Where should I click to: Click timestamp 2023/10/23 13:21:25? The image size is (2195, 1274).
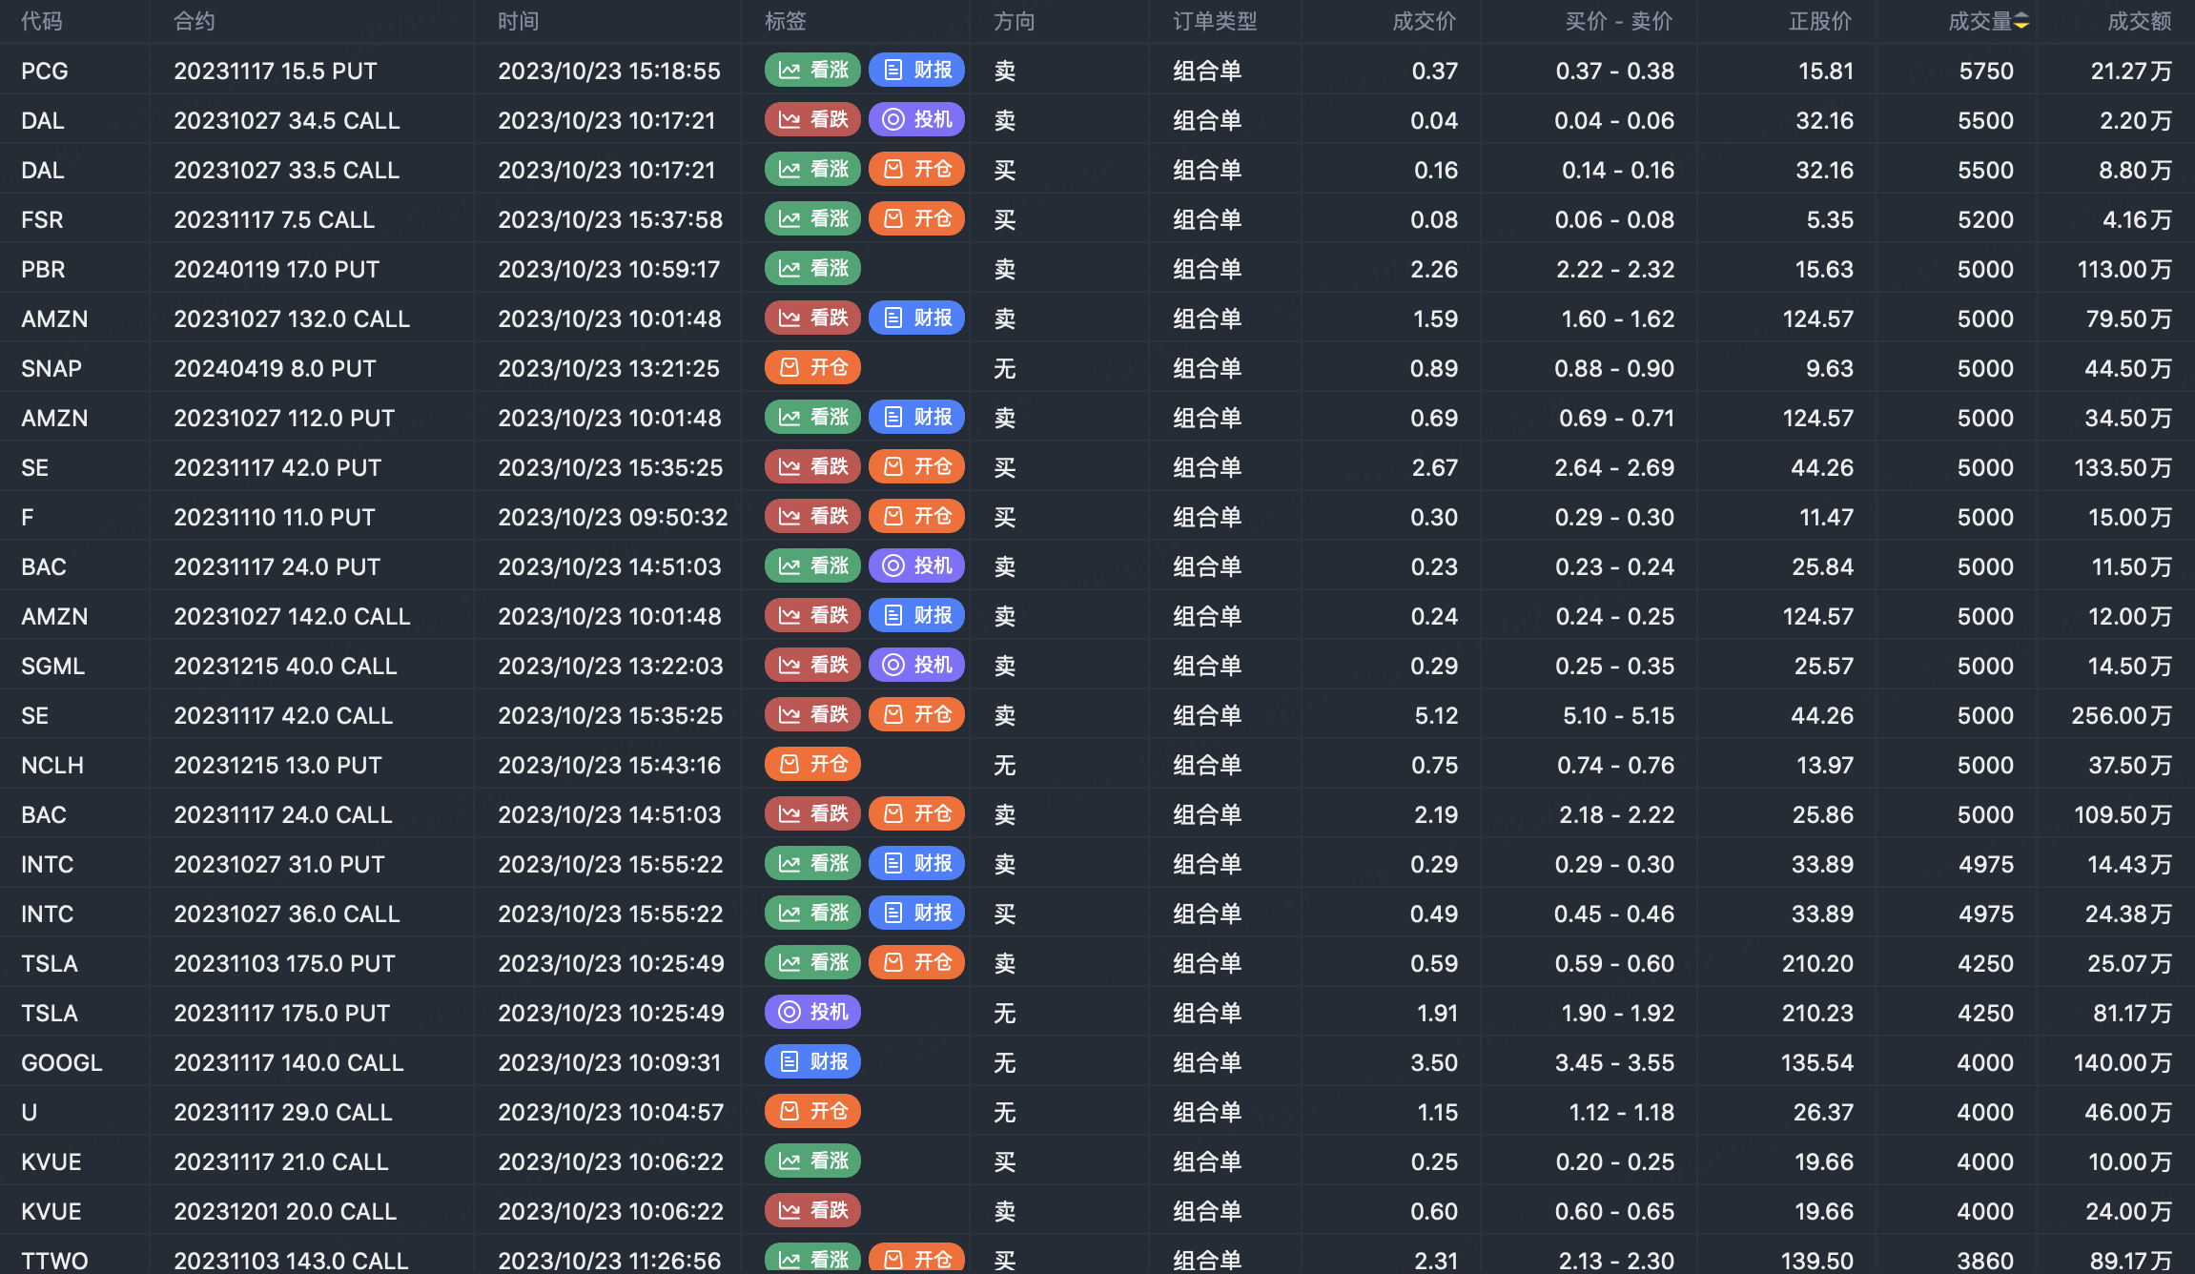pos(608,368)
